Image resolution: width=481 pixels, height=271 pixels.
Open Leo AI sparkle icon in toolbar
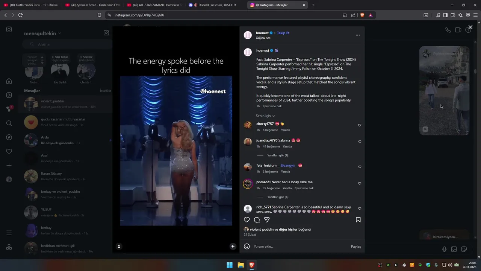click(460, 15)
